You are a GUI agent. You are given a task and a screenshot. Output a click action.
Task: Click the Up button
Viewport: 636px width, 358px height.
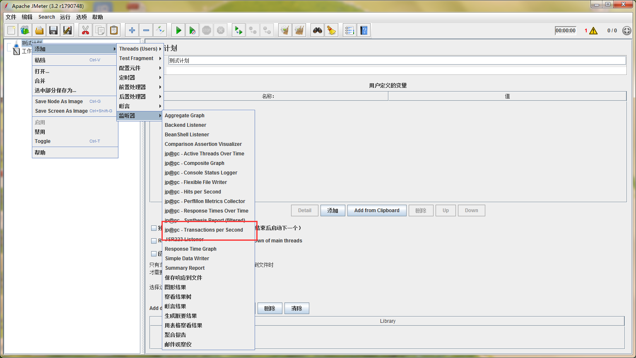pos(446,210)
